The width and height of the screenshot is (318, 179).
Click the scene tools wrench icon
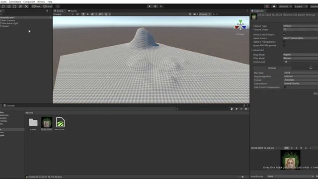[190, 14]
